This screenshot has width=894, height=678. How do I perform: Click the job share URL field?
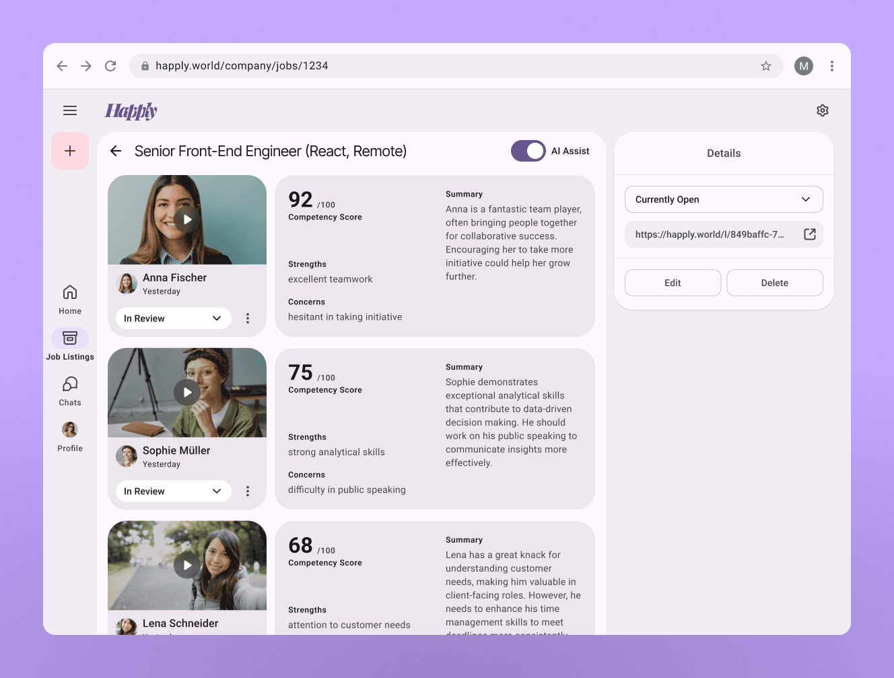point(724,234)
